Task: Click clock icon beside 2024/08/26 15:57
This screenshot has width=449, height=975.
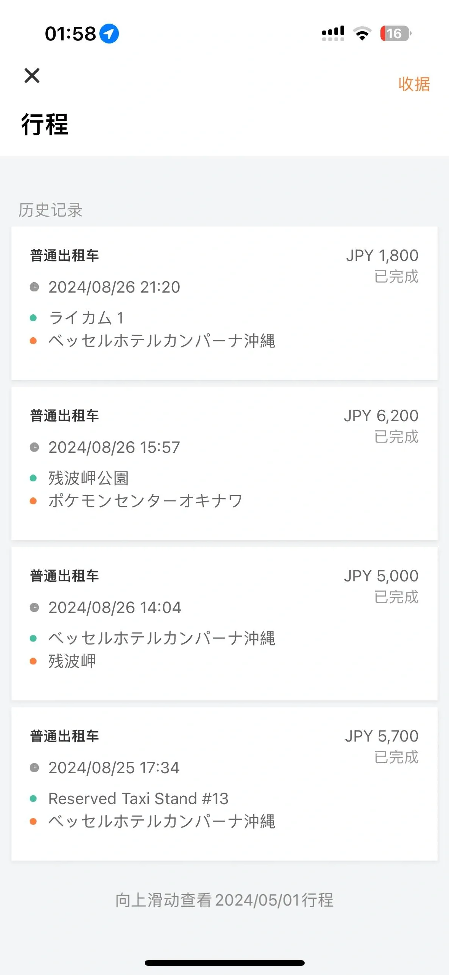Action: click(34, 447)
